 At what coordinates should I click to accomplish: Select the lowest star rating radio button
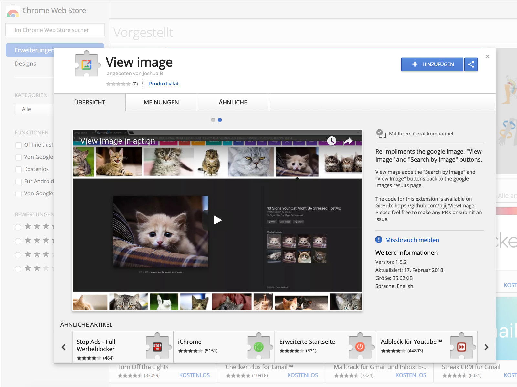(x=18, y=269)
